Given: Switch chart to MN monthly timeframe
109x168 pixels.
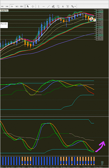Looking at the screenshot, I should click(22, 6).
